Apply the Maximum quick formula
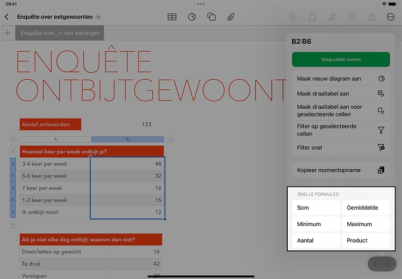The height and width of the screenshot is (279, 402). pyautogui.click(x=366, y=224)
